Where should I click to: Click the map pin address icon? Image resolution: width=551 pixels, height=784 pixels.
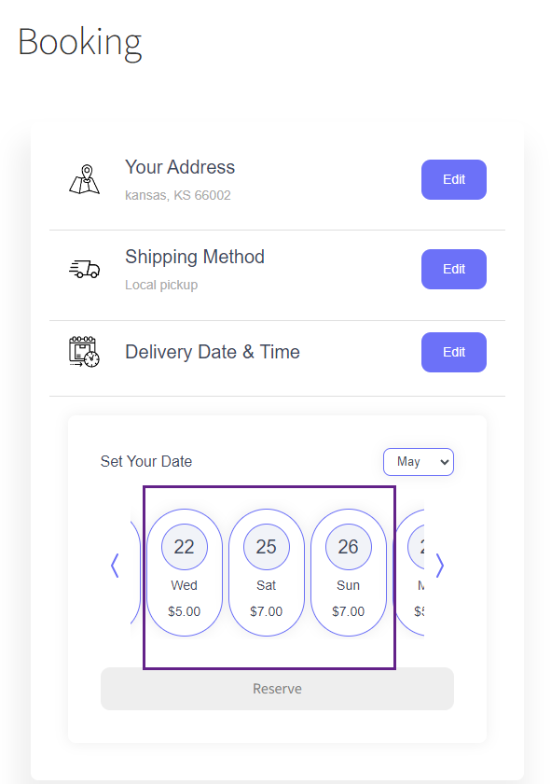[85, 179]
